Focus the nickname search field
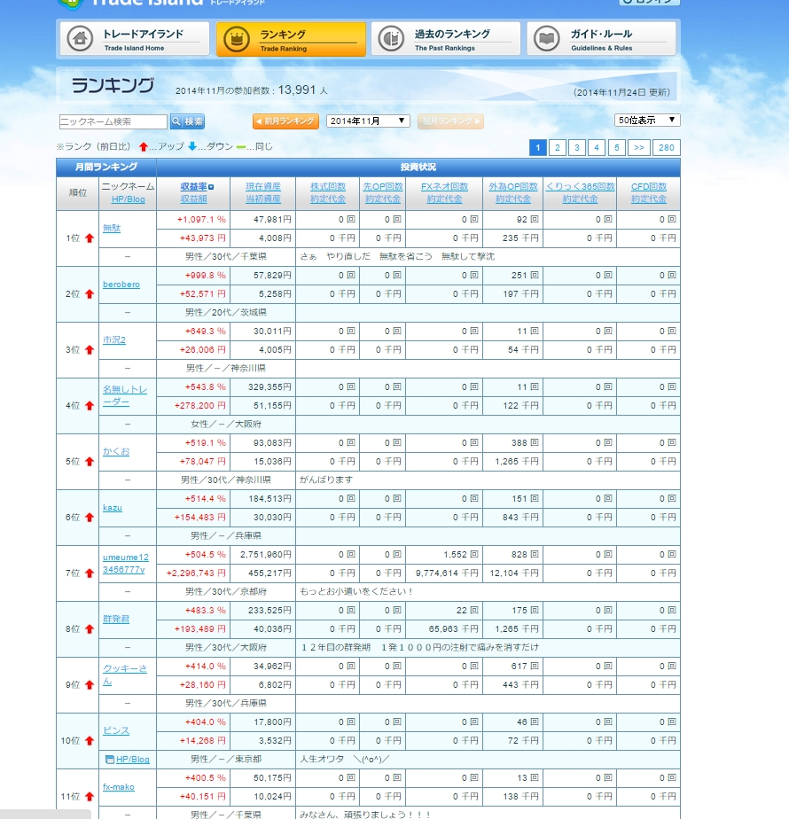This screenshot has width=789, height=819. click(113, 121)
